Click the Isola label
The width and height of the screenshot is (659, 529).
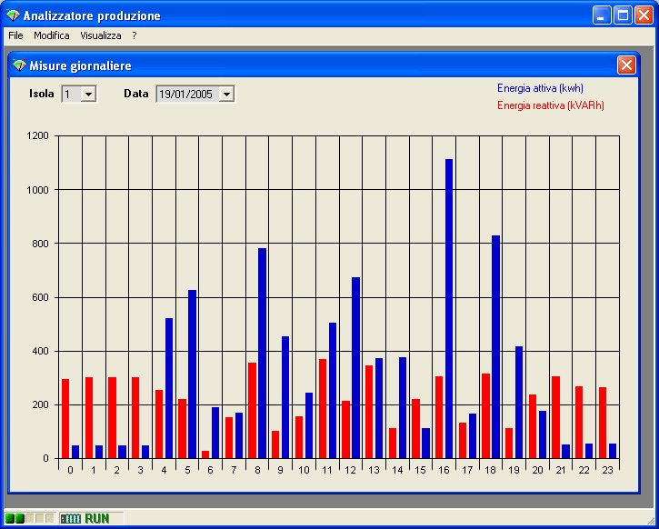[42, 94]
